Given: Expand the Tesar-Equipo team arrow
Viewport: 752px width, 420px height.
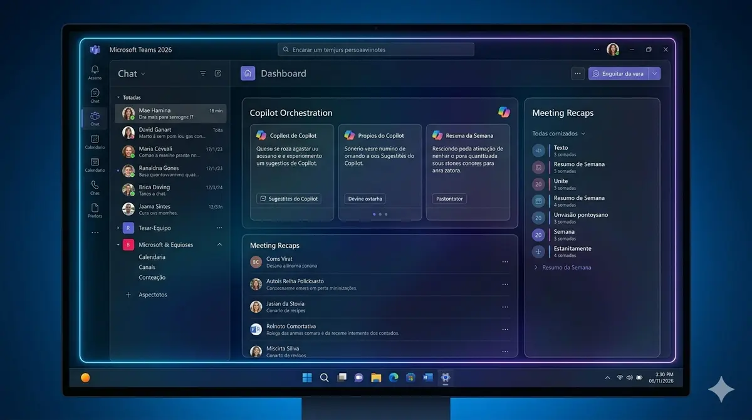Looking at the screenshot, I should [118, 228].
